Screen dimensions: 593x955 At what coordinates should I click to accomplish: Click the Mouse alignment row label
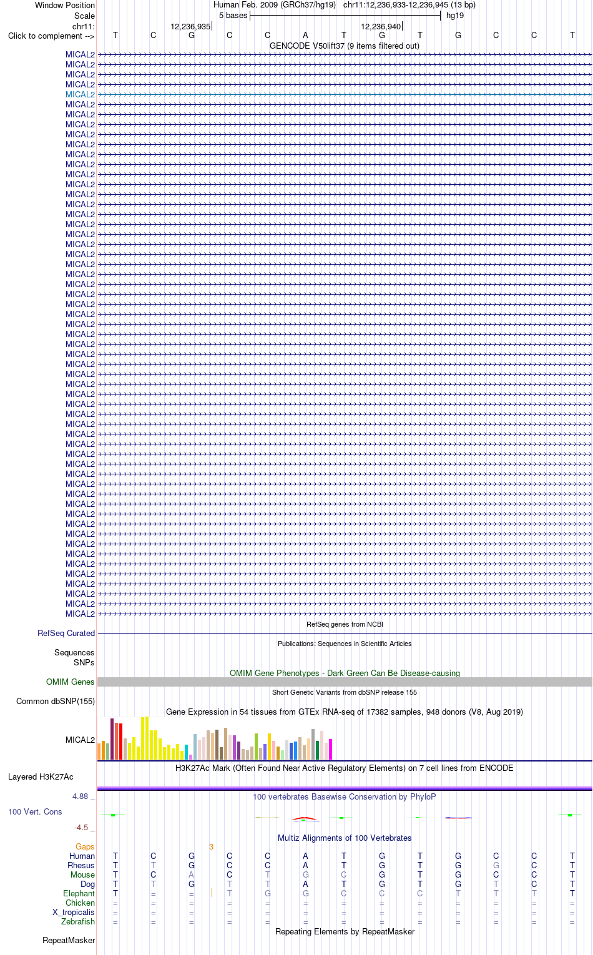click(82, 874)
